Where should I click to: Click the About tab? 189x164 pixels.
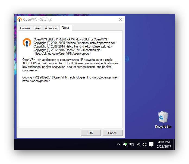65,28
